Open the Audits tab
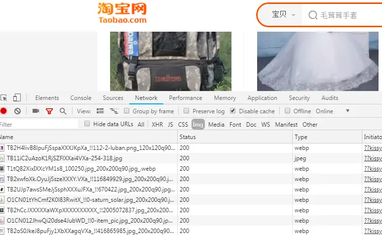Viewport: 382px width, 235px height. point(330,98)
